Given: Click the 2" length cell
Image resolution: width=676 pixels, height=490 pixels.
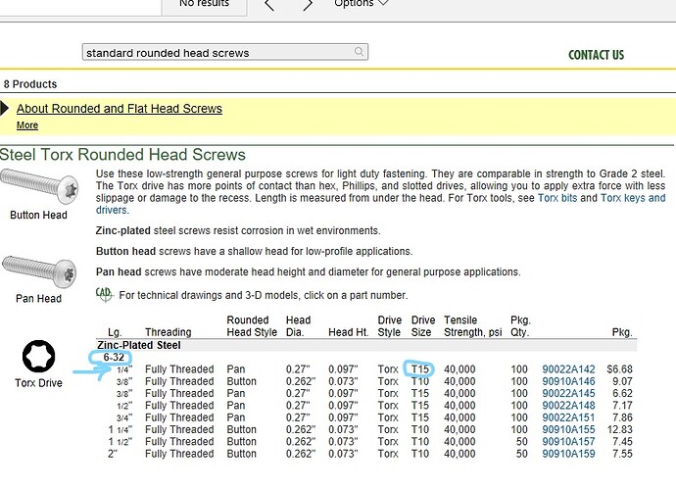Looking at the screenshot, I should [112, 454].
